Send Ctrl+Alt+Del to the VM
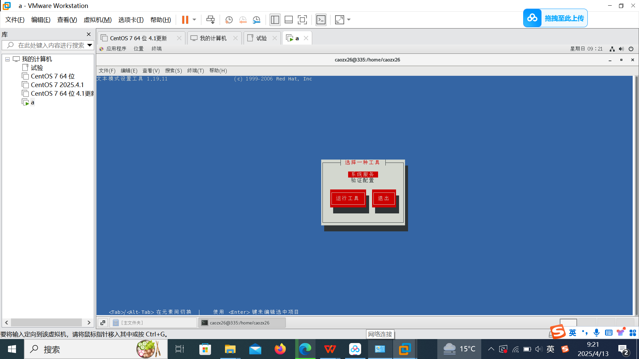 click(210, 20)
